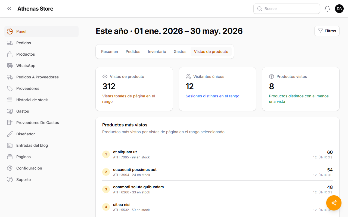Open Pedidos in the sidebar
Viewport: 348px width, 217px height.
point(42,43)
